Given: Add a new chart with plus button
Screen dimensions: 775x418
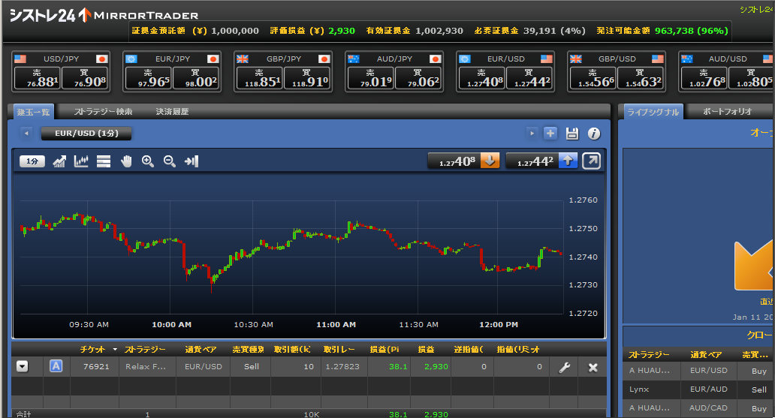Looking at the screenshot, I should pos(550,134).
